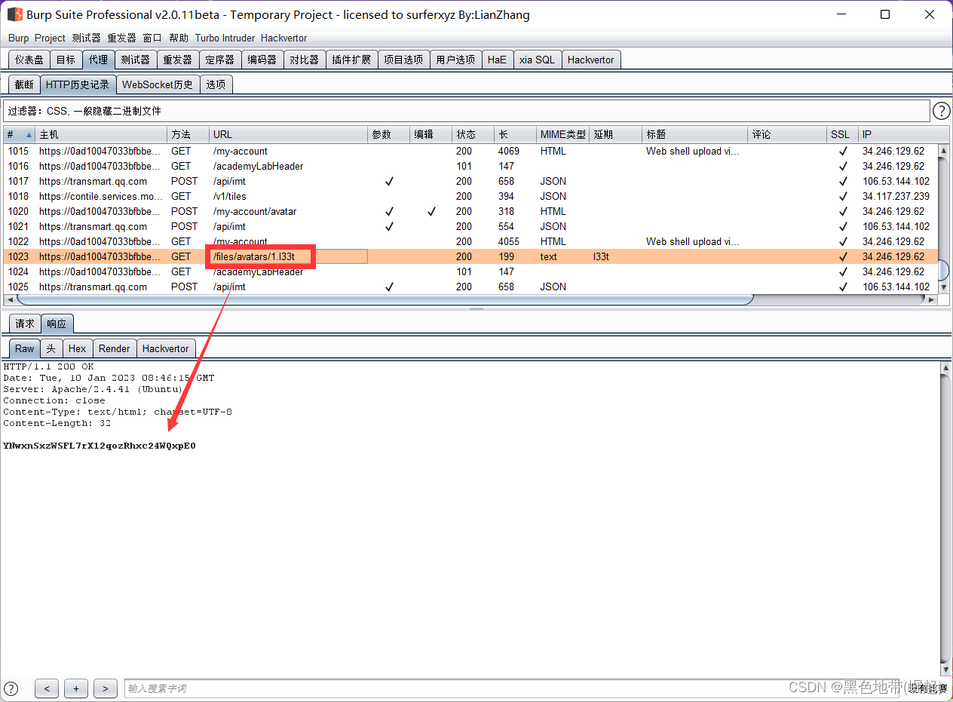Open the 测试器 menu
The image size is (953, 702).
(86, 38)
